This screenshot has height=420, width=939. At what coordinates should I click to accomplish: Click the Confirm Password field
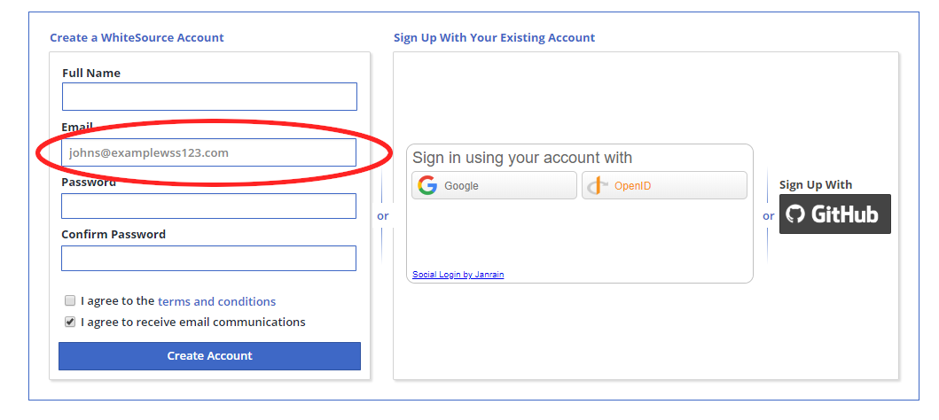coord(209,258)
